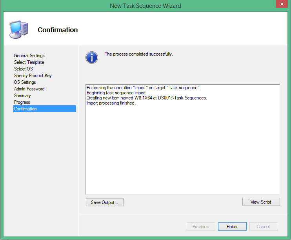Click the New Task Sequence Wizard title bar
Screen dimensions: 291x240
[145, 5]
